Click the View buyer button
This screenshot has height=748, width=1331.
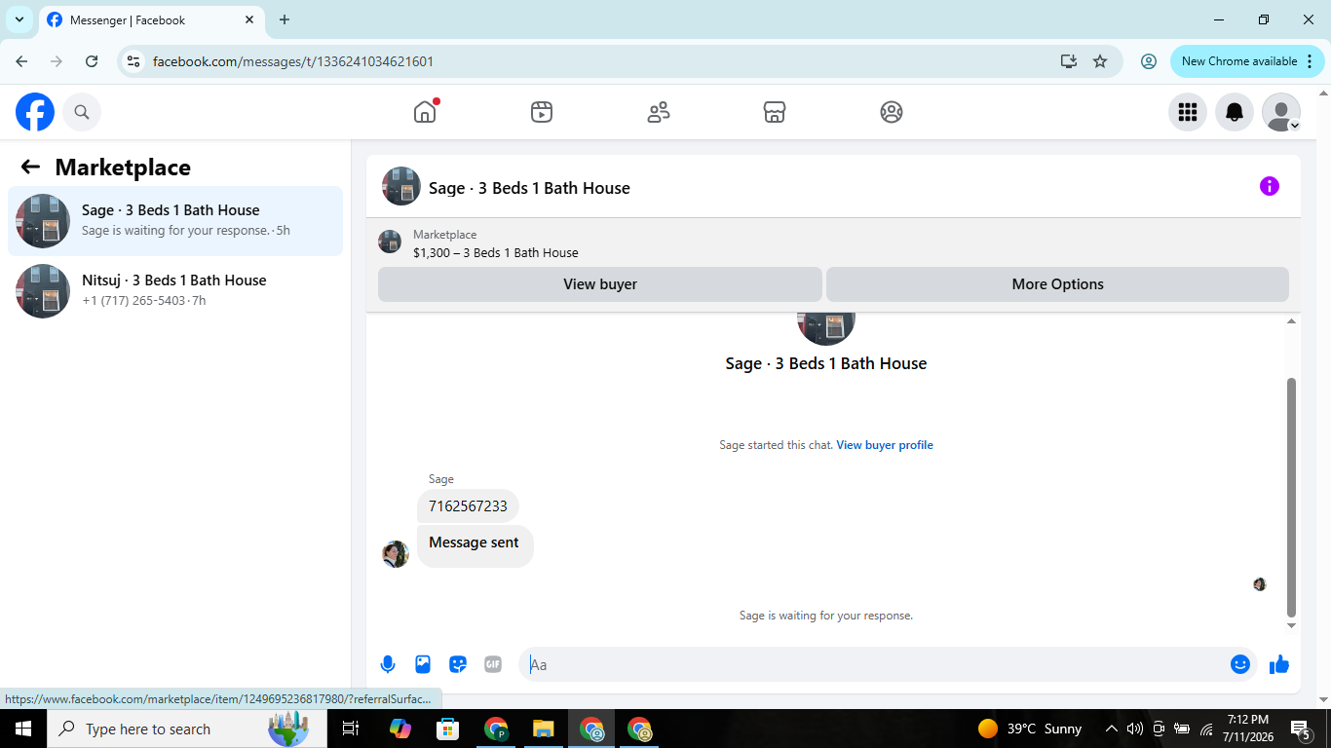600,284
